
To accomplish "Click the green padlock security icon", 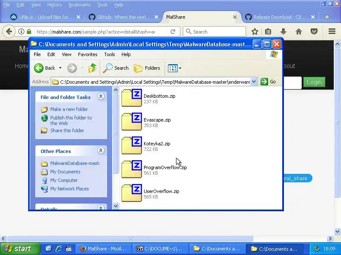I will pyautogui.click(x=29, y=31).
